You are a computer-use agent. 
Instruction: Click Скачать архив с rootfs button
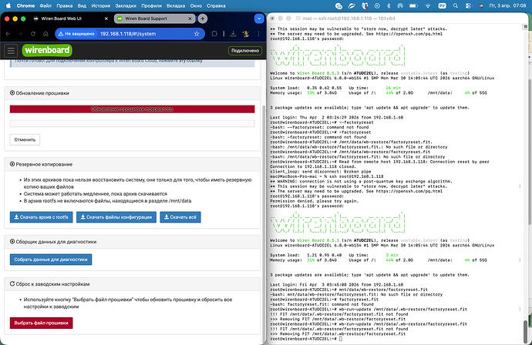41,217
